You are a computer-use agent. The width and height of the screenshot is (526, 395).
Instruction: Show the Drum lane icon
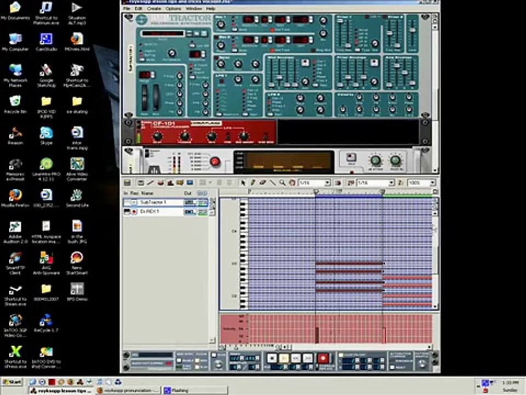(x=161, y=183)
